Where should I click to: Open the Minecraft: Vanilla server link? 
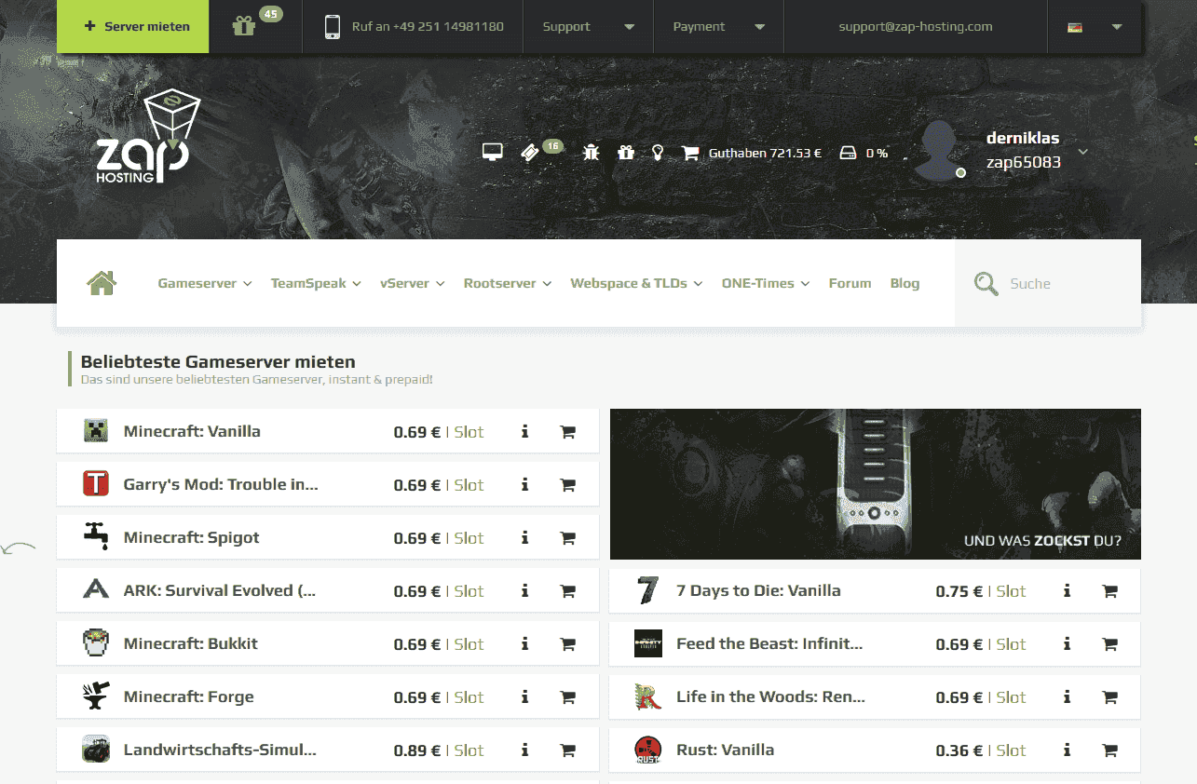[x=192, y=431]
